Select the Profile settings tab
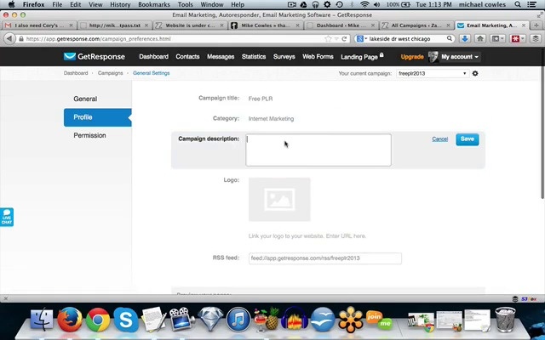 (x=98, y=117)
